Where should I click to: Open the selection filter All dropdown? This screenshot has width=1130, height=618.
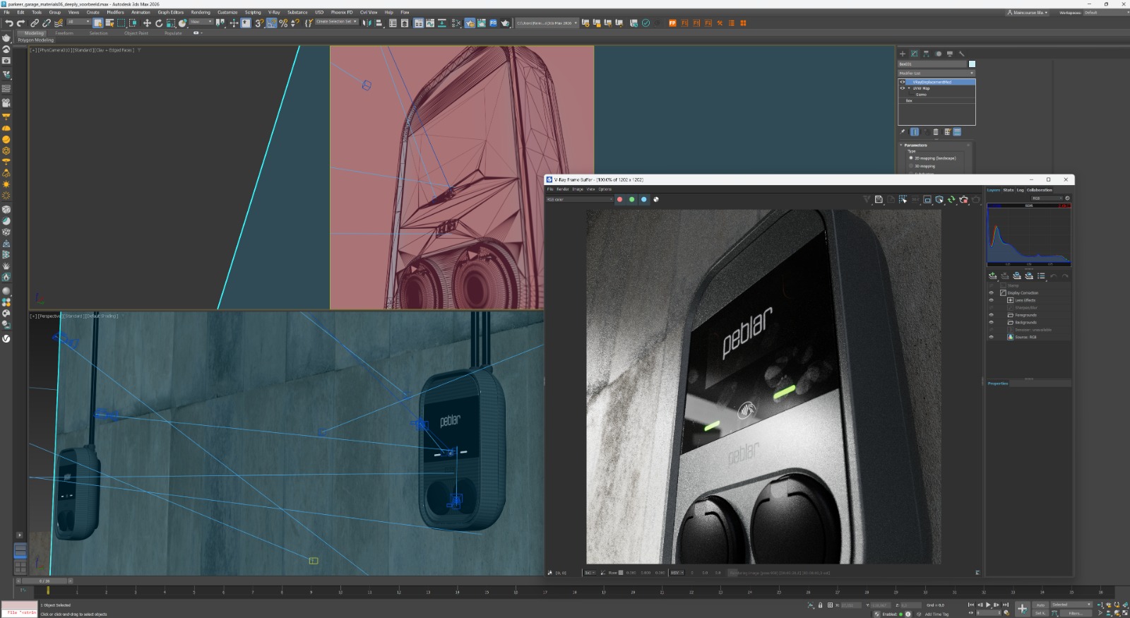pyautogui.click(x=78, y=22)
